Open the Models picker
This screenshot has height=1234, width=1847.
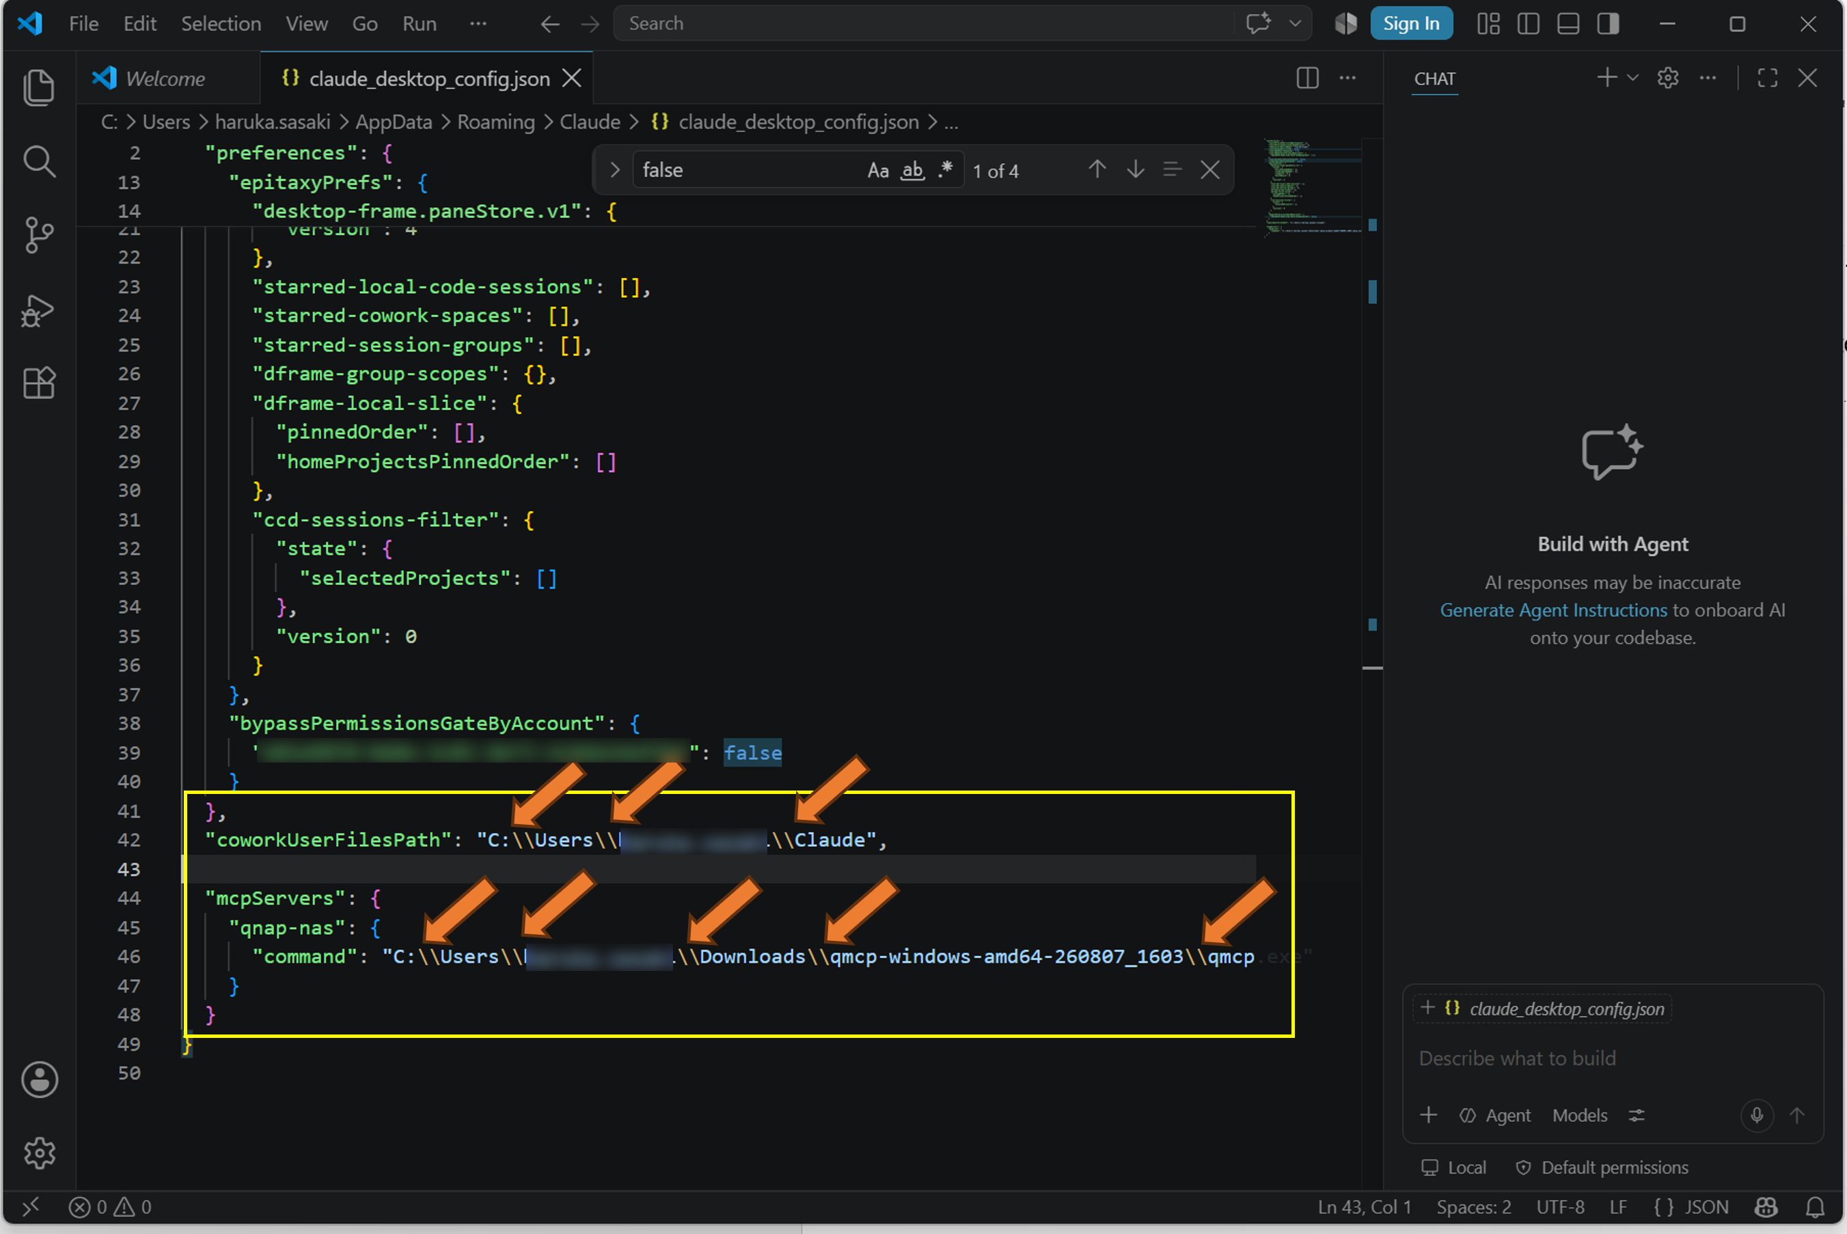[x=1579, y=1115]
